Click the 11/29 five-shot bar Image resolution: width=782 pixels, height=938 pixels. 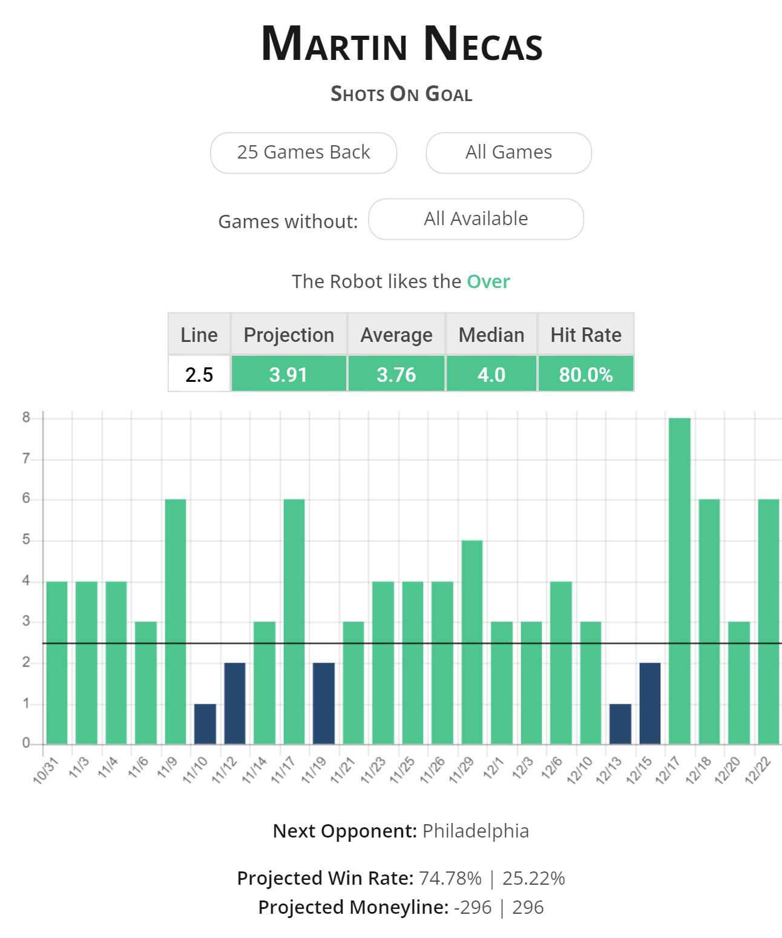[x=472, y=642]
